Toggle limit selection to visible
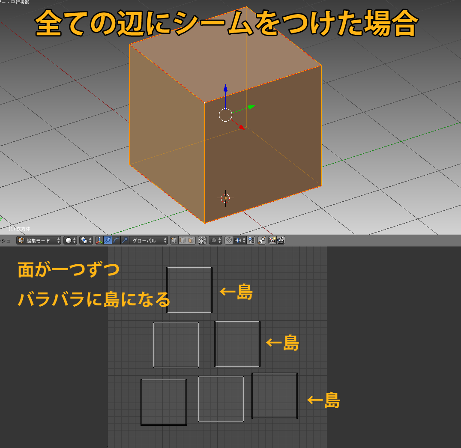Viewport: 461px width, 448px height. [202, 240]
